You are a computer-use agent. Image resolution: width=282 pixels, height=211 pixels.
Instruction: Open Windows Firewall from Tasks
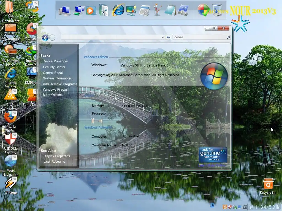[55, 89]
